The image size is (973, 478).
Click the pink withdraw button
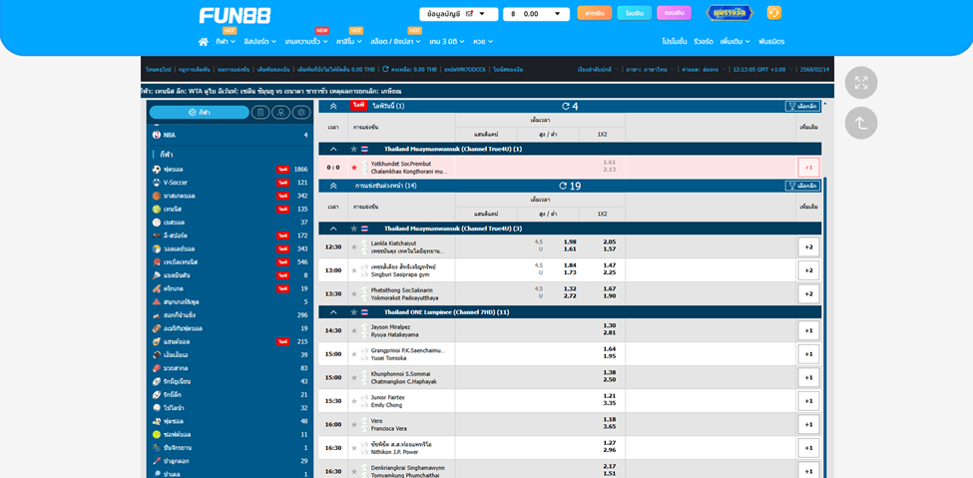pyautogui.click(x=674, y=13)
